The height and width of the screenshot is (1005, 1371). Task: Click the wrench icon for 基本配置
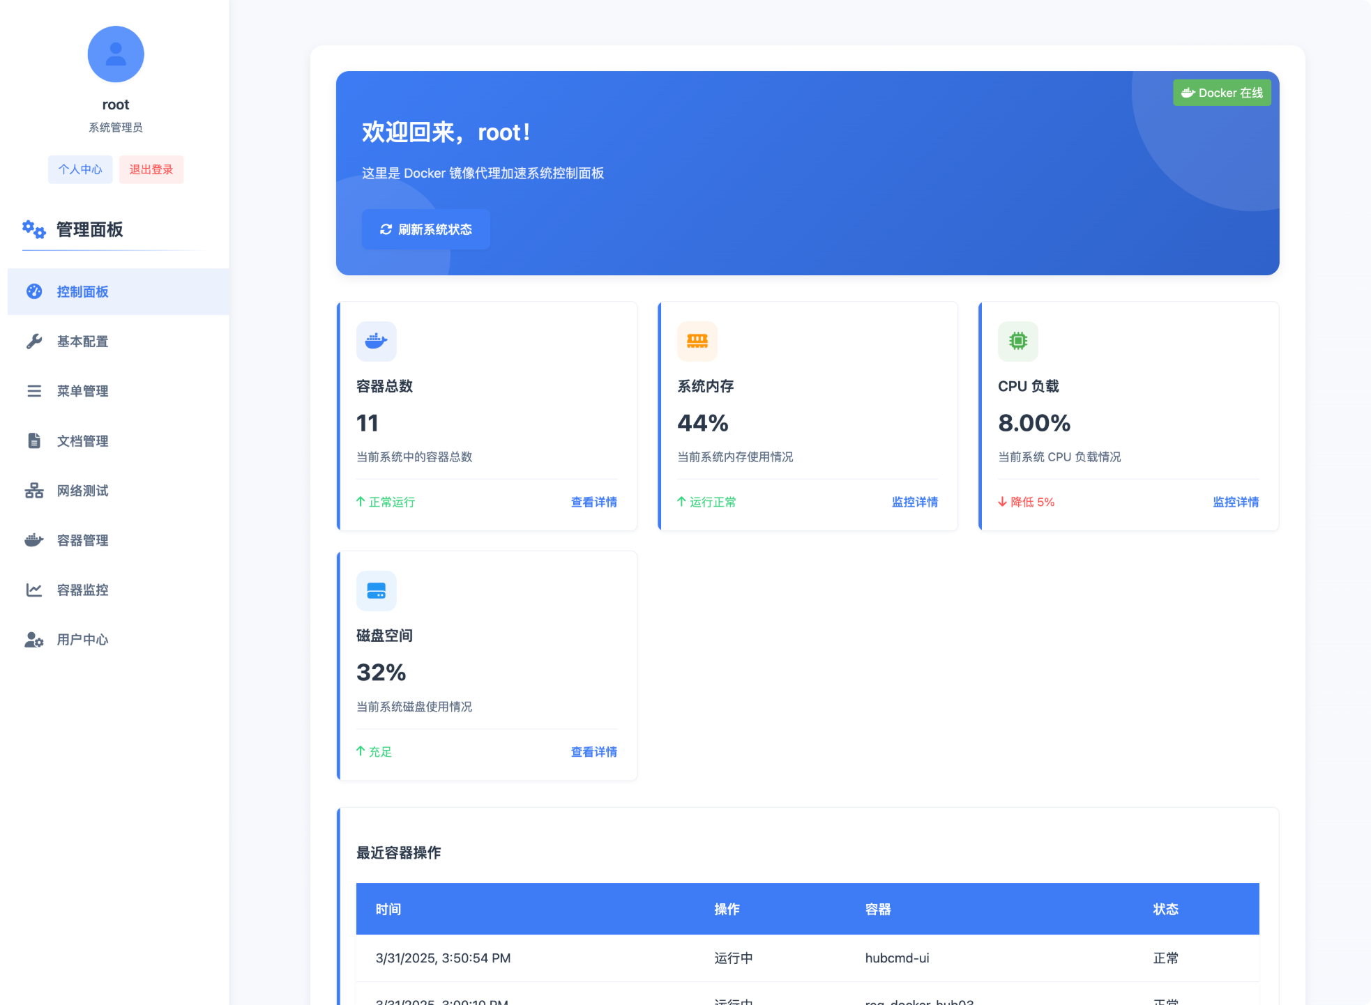point(34,342)
